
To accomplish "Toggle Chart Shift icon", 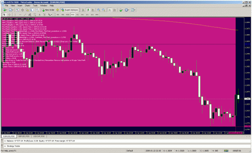I will [x=115, y=10].
